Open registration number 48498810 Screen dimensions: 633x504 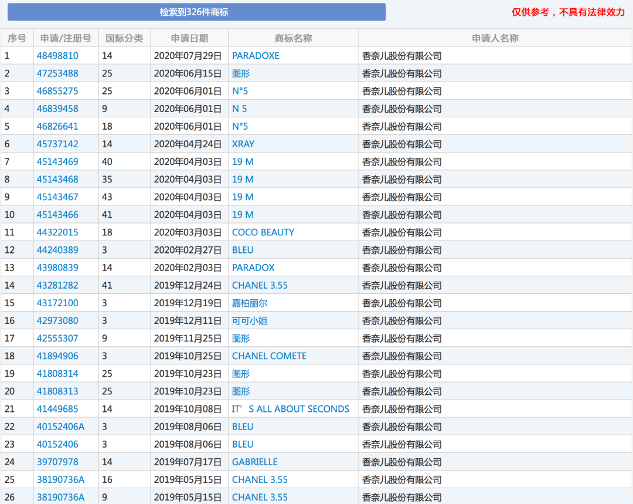pos(57,56)
